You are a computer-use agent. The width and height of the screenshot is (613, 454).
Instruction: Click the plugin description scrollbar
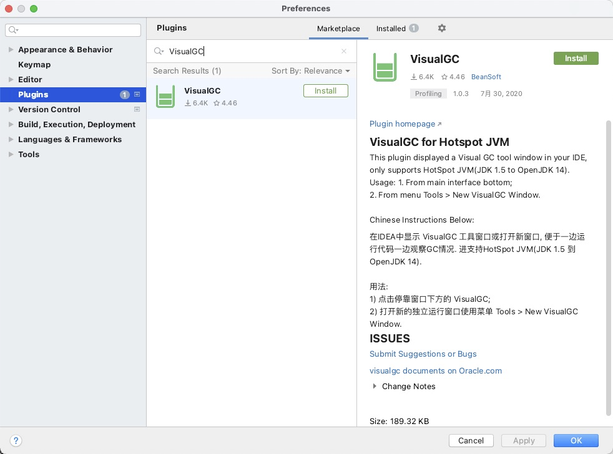608,268
